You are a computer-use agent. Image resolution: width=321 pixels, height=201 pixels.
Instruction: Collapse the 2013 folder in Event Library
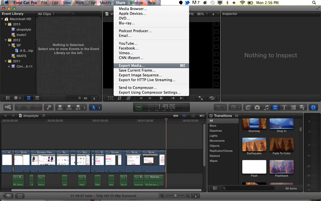[x=6, y=24]
